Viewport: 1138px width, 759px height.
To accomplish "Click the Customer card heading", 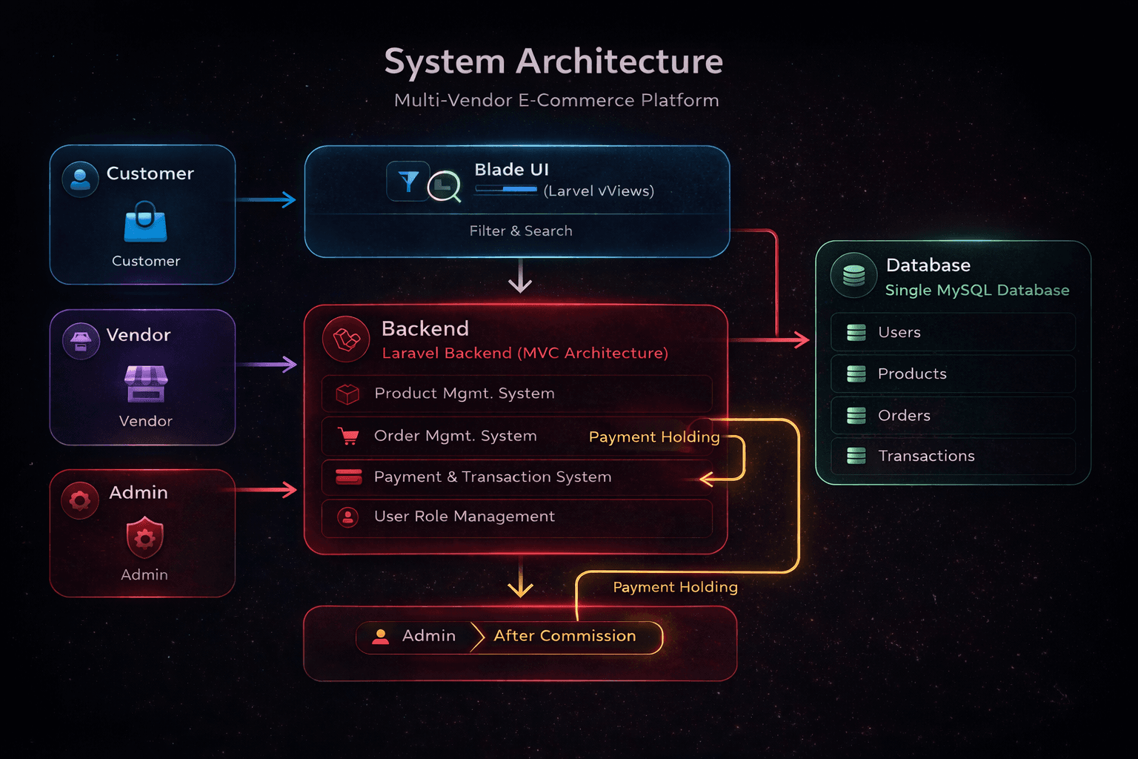I will pos(150,173).
